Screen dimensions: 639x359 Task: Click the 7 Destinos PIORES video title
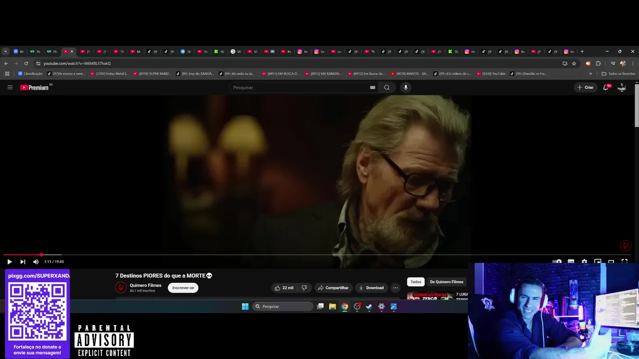coord(164,276)
